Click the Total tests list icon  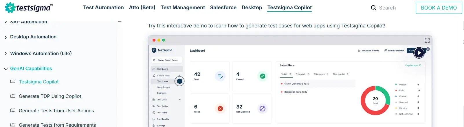tap(220, 76)
